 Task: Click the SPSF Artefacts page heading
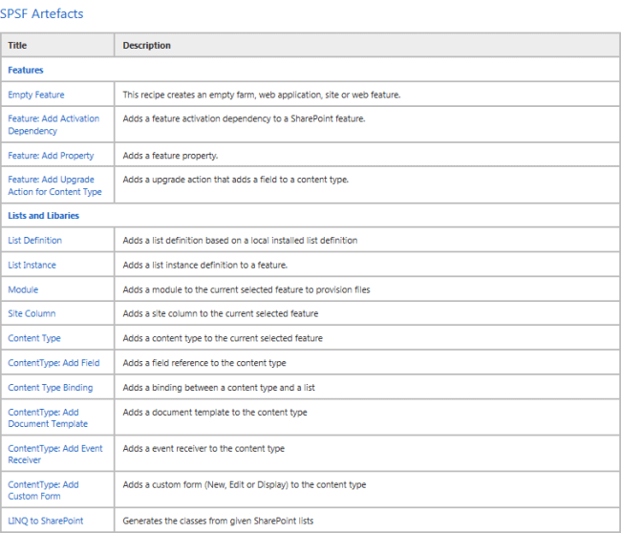pyautogui.click(x=41, y=13)
